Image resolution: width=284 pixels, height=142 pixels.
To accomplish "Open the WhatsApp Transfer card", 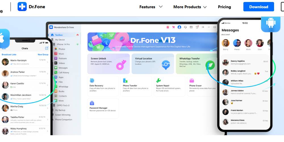I will 196,64.
